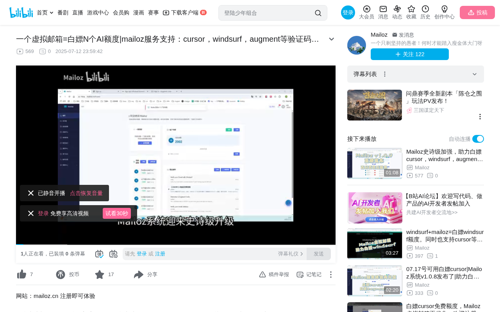Click 稿件举报 report icon

coord(262,275)
